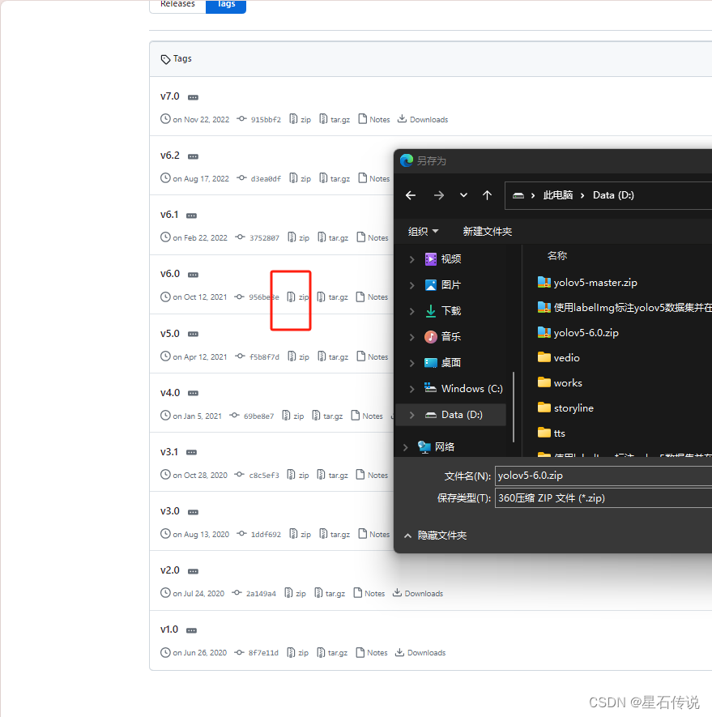Open the works folder
Viewport: 712px width, 717px height.
coord(561,383)
